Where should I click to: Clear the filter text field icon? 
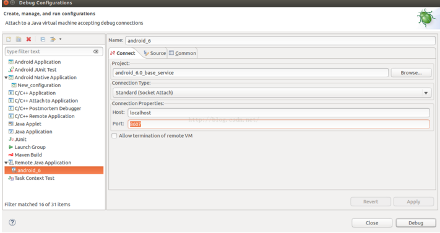click(96, 51)
